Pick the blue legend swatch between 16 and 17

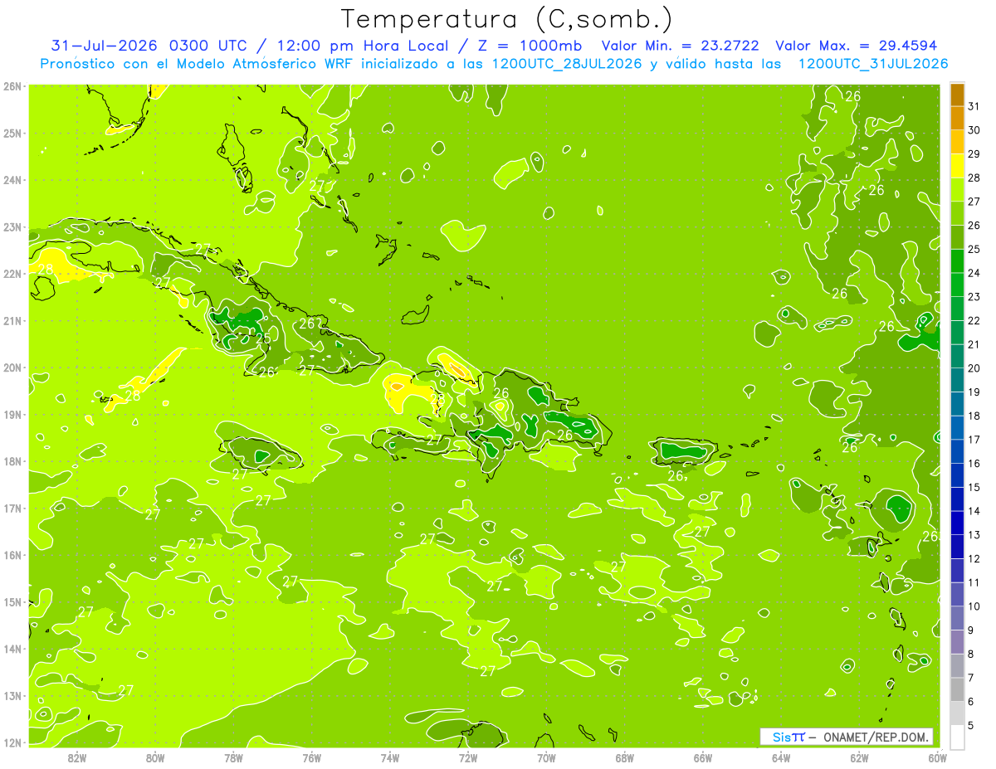pyautogui.click(x=957, y=451)
